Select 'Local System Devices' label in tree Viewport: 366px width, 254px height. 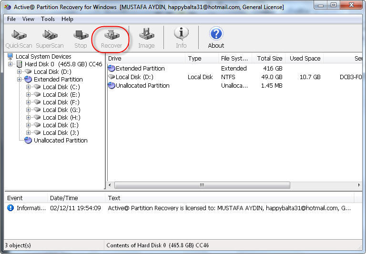[43, 57]
